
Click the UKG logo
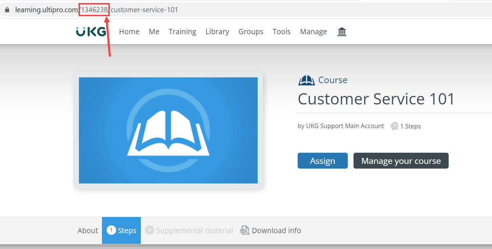(x=91, y=31)
